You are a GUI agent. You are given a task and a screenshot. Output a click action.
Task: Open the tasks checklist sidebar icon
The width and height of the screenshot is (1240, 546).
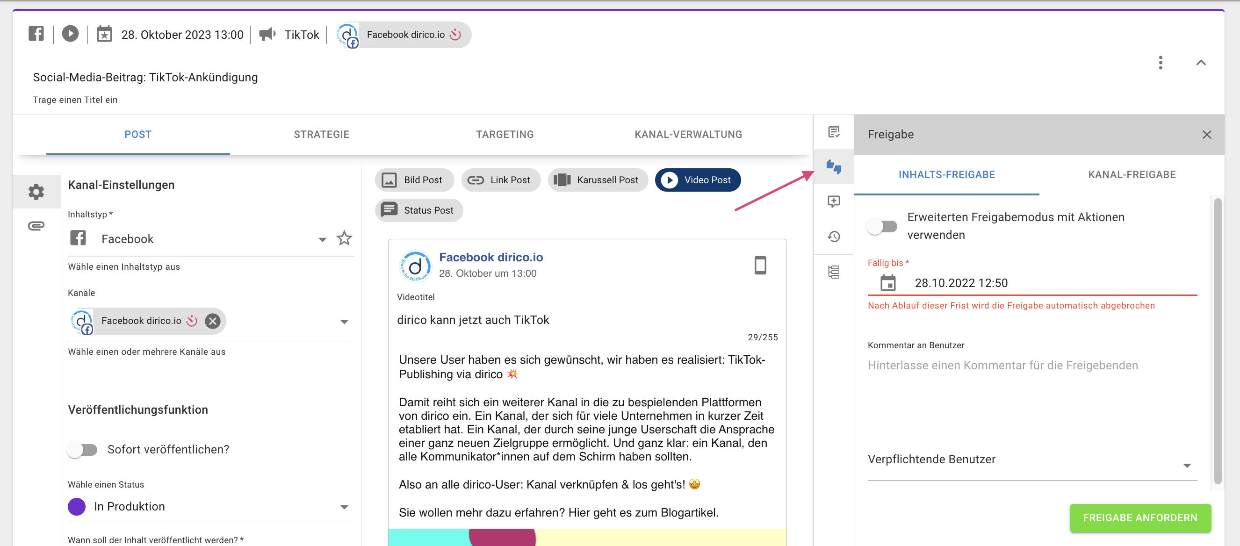pos(834,132)
